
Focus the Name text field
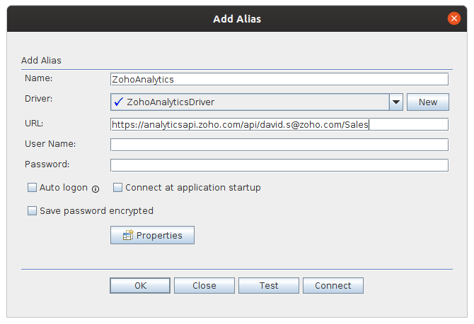tap(279, 80)
